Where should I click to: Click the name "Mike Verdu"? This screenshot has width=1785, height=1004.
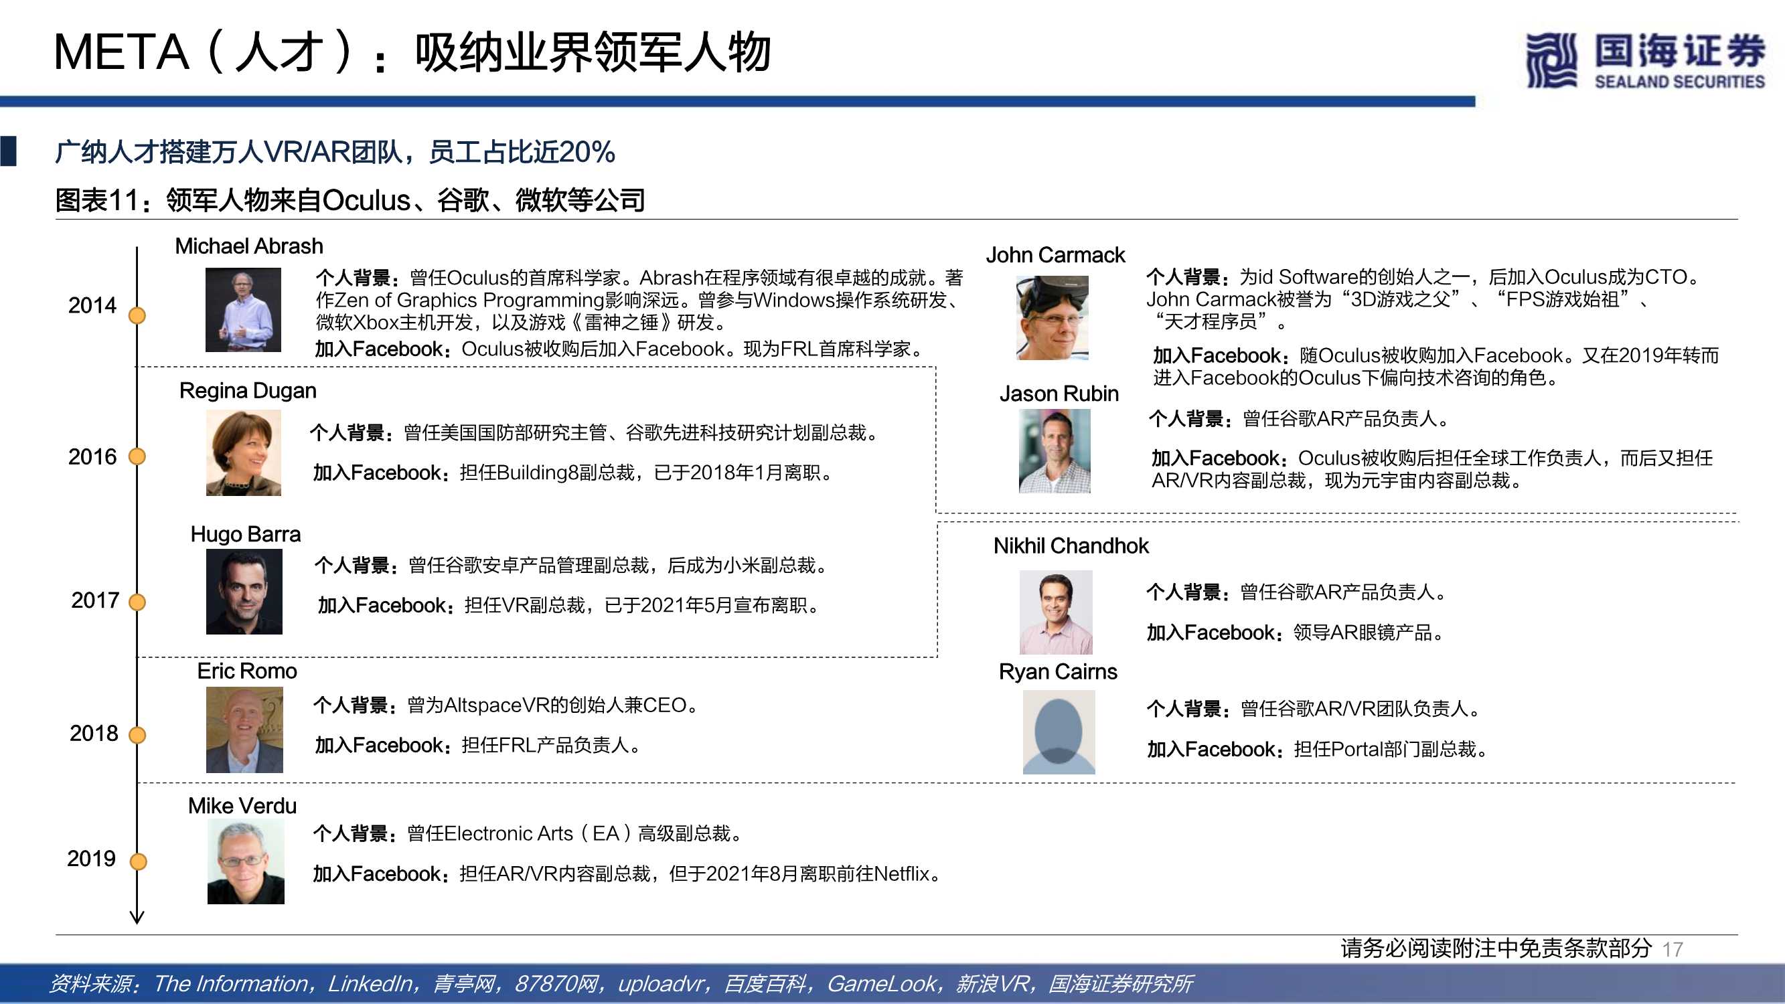pos(242,806)
